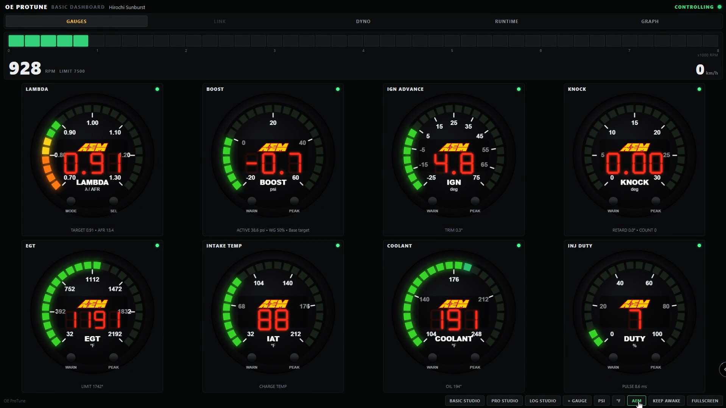Go to the RUNTIME tab

506,21
